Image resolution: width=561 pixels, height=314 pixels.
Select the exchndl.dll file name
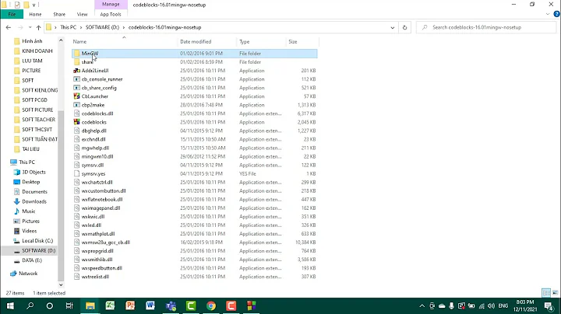(x=93, y=140)
